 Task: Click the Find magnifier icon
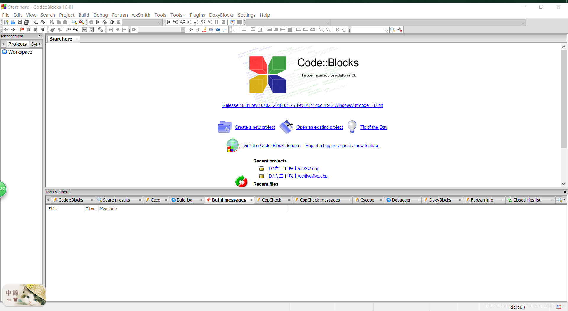coord(75,22)
